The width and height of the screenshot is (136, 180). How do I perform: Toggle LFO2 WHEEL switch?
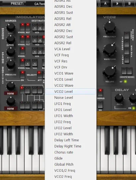coord(23,39)
